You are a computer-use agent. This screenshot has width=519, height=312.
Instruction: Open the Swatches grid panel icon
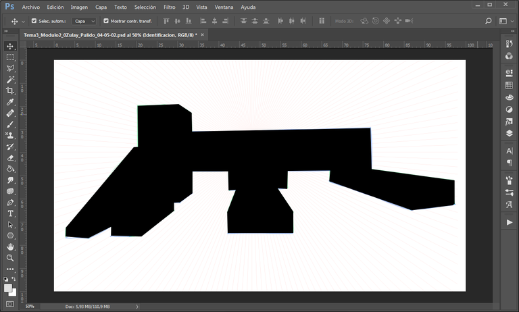(509, 85)
